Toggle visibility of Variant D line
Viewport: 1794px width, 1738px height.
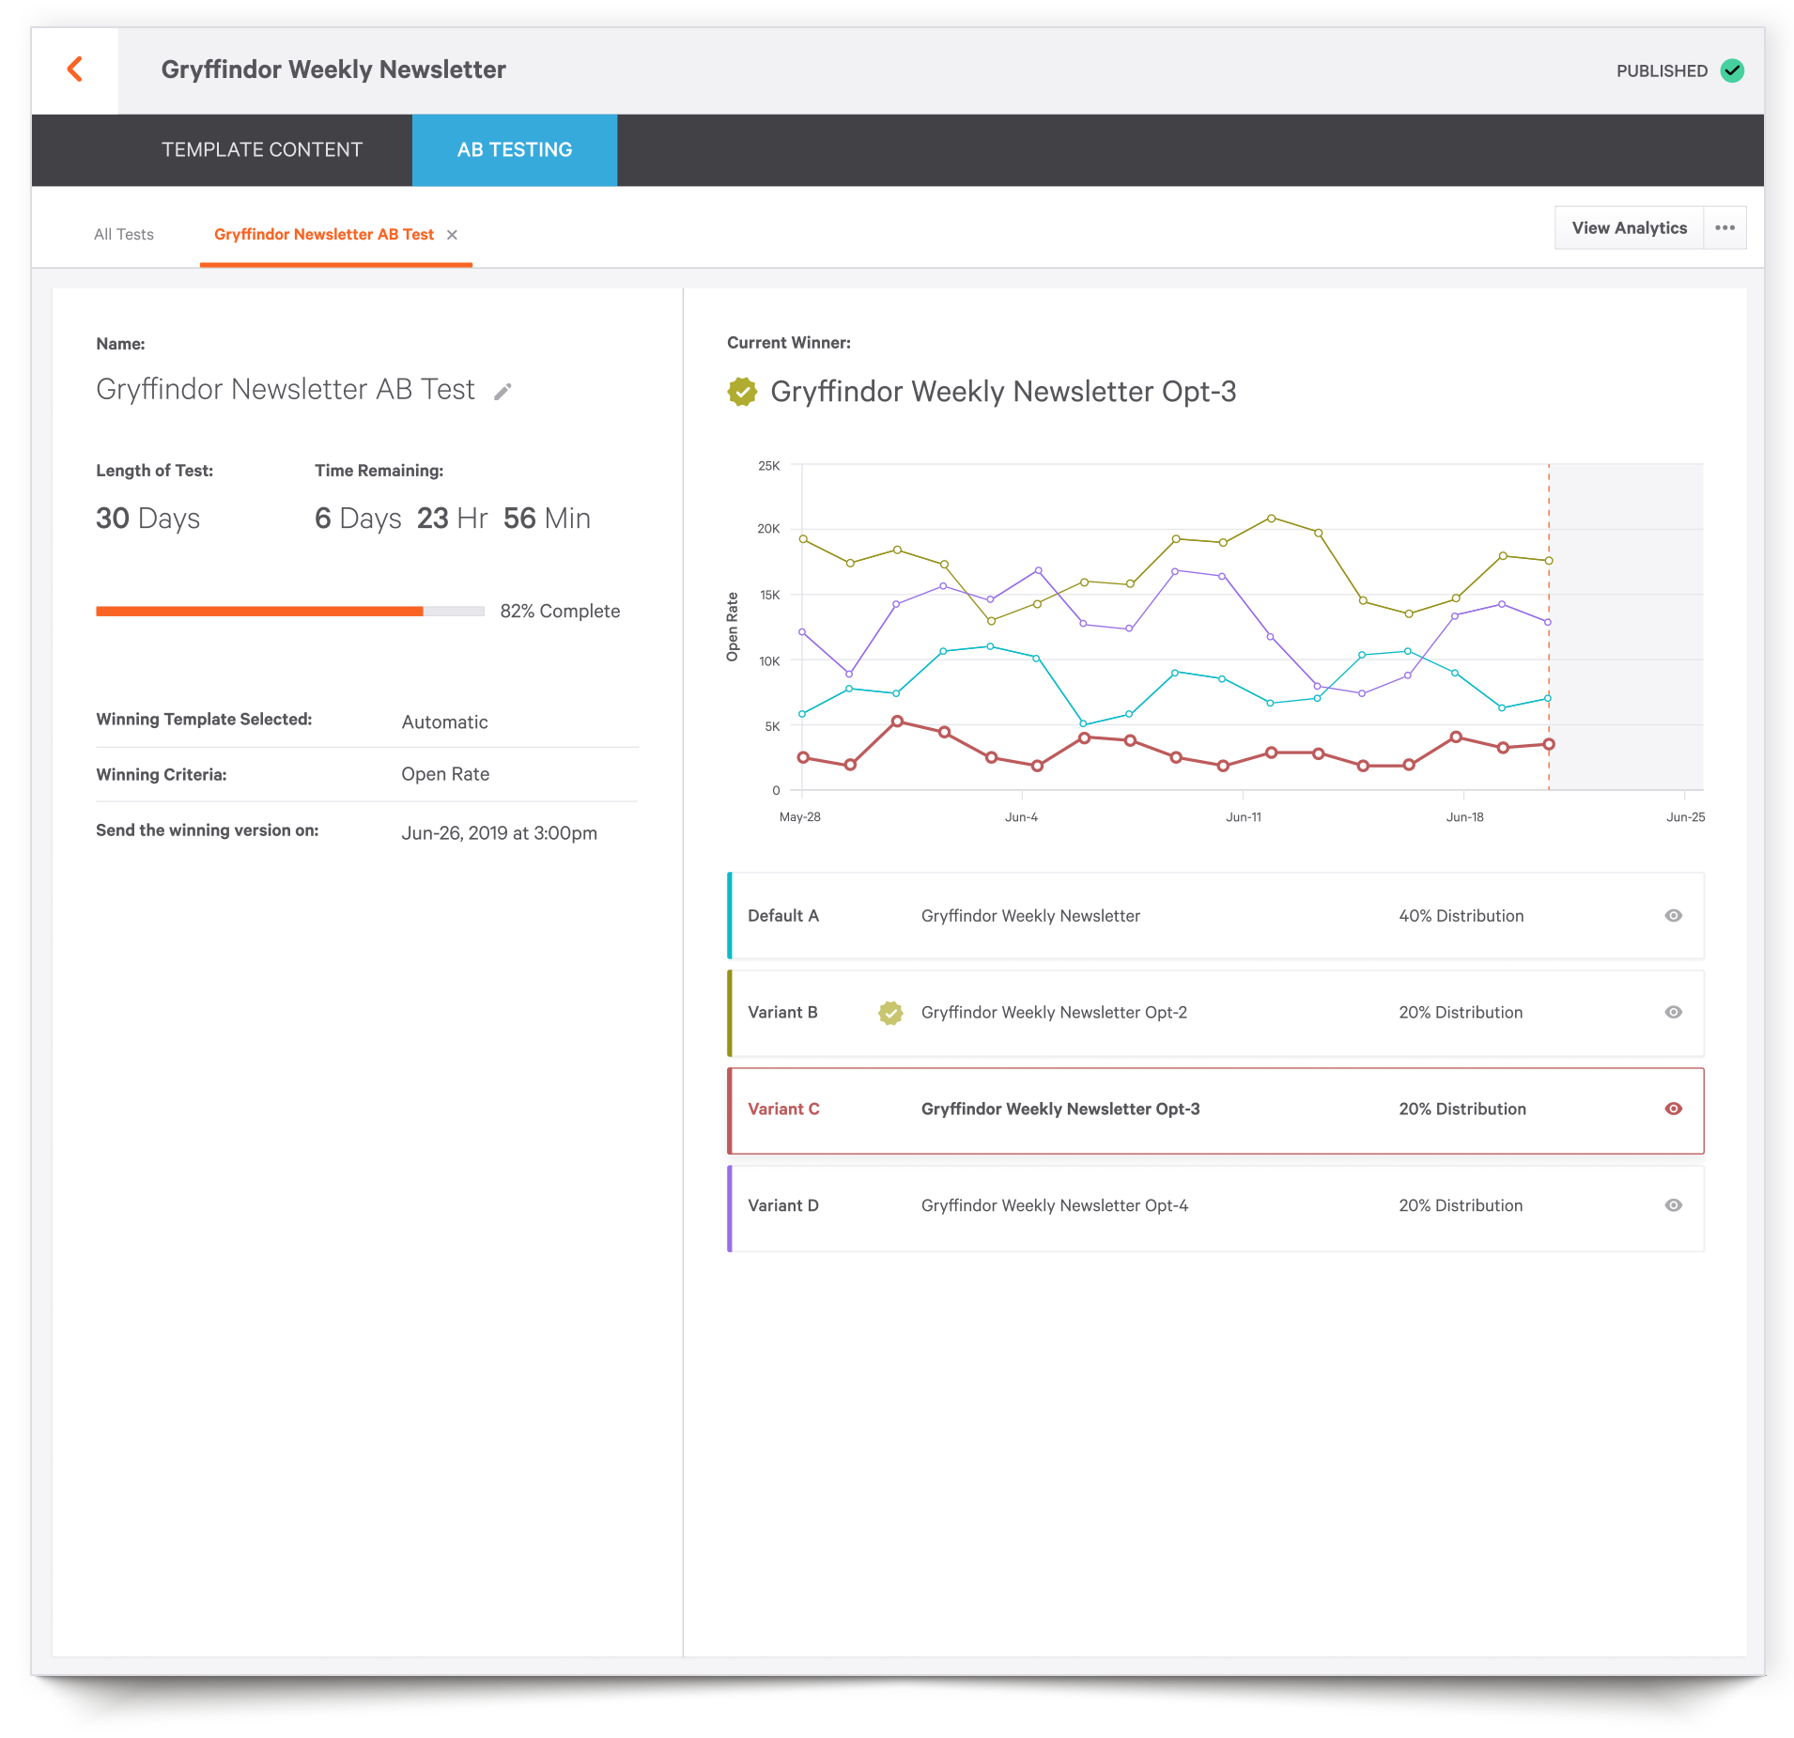click(1673, 1205)
